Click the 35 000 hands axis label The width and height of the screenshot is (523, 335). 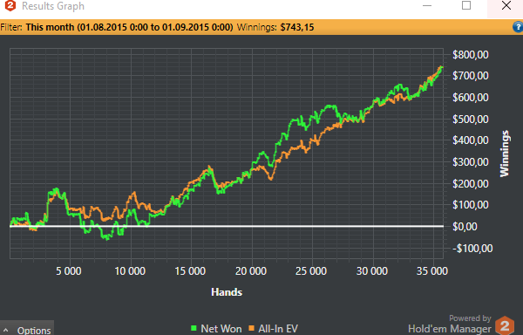pos(432,271)
